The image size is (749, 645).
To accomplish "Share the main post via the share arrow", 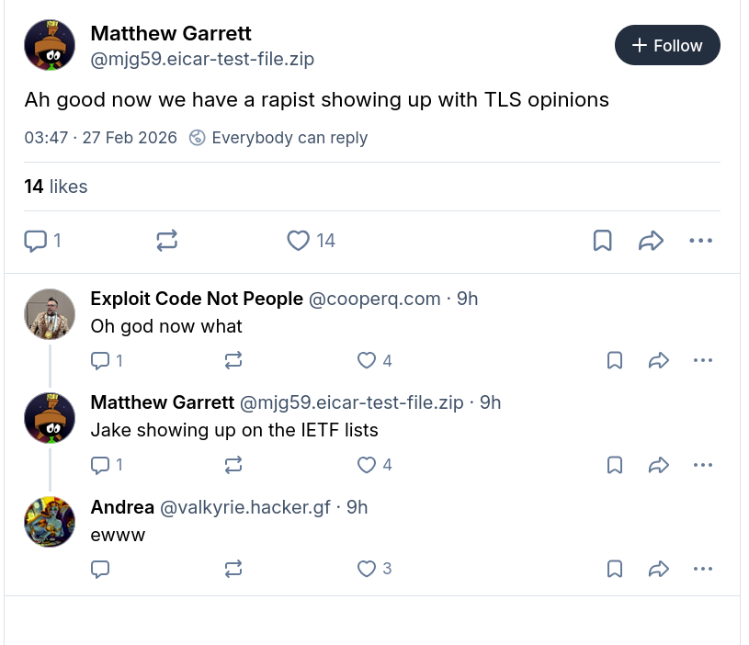I will [652, 240].
